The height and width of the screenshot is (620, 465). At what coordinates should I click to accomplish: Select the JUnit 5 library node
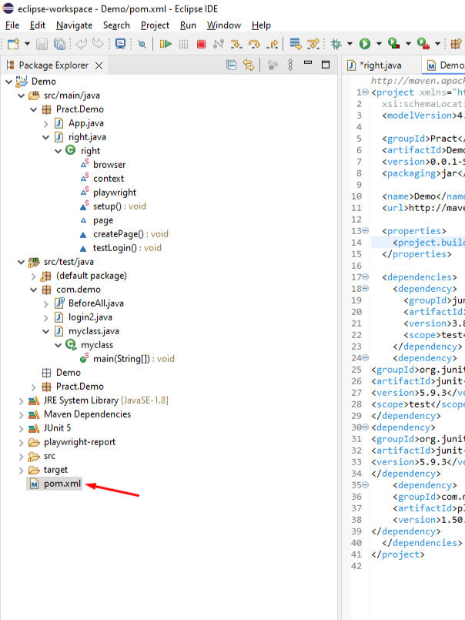coord(57,428)
